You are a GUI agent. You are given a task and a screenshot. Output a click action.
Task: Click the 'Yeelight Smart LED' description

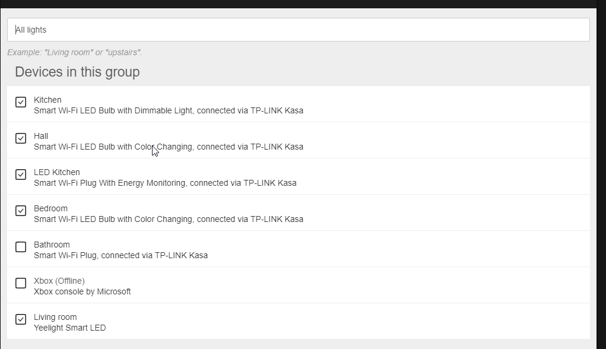point(69,328)
